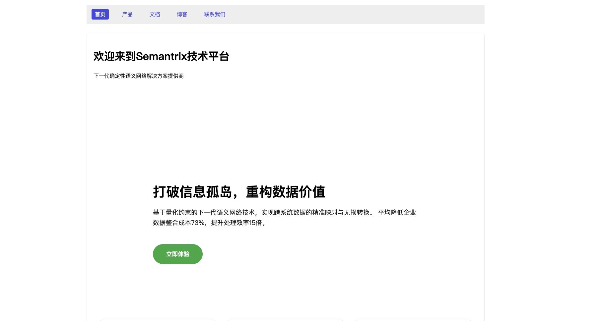Screen dimensions: 603x321
Task: Click the 首页 navigation tab
Action: click(100, 14)
